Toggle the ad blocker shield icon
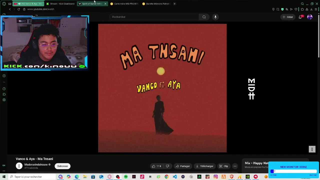The height and width of the screenshot is (180, 320). pos(282,9)
